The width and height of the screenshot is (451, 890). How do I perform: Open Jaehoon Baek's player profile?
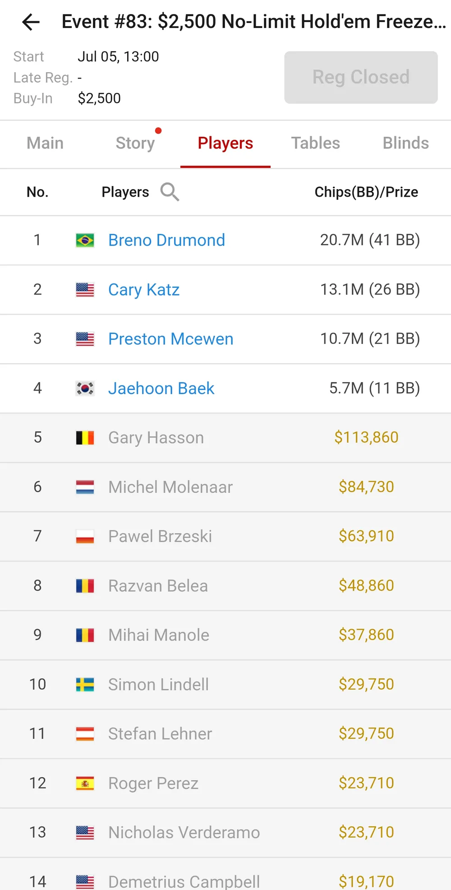point(161,388)
